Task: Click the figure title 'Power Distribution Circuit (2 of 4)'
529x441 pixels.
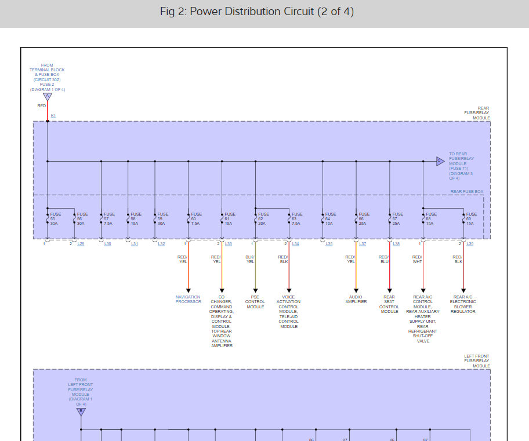Action: pyautogui.click(x=257, y=12)
